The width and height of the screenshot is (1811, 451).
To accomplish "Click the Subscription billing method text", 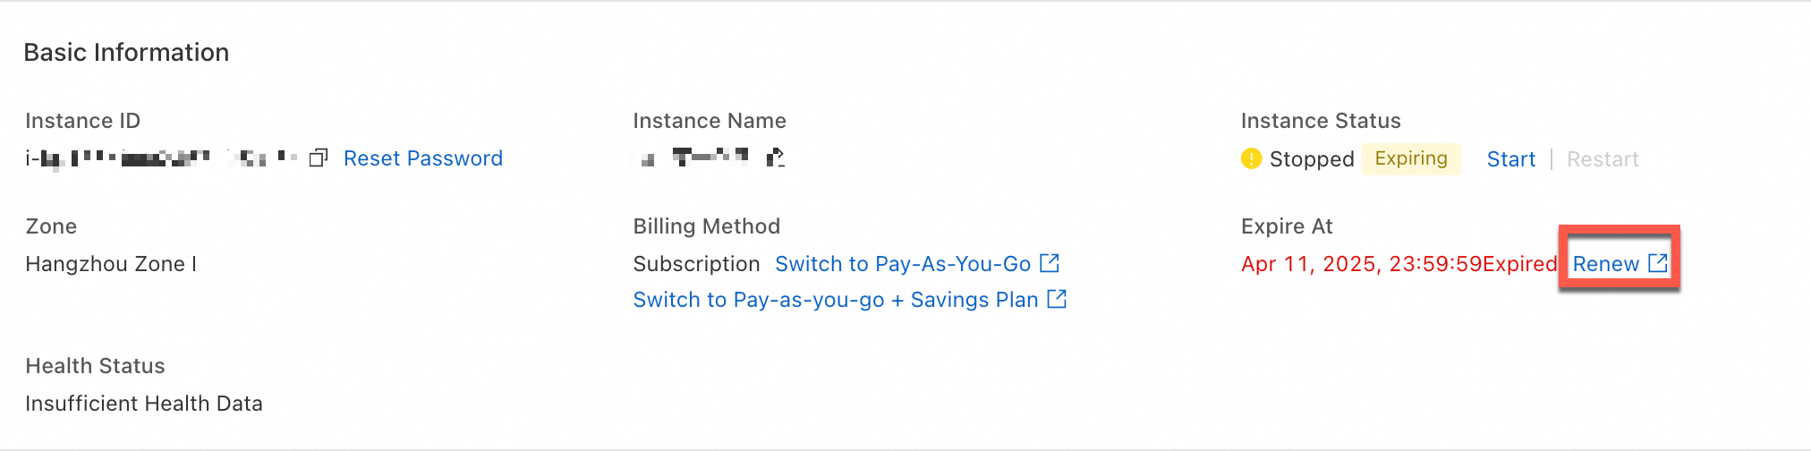I will pos(696,264).
